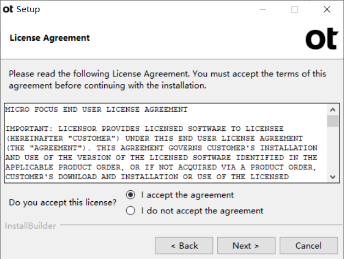Click the "Do you accept this license?" text
Screen dimensions: 344x259
63,202
